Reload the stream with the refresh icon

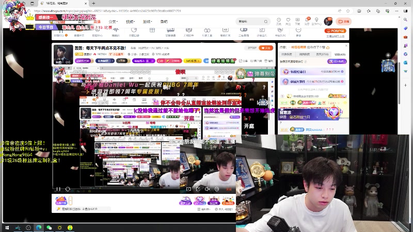click(68, 189)
